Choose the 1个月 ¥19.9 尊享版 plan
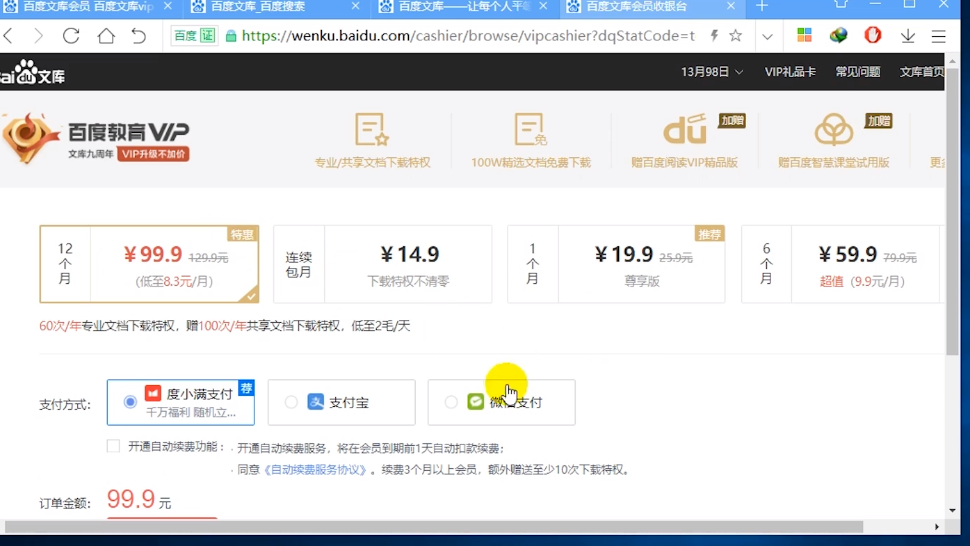 click(616, 264)
